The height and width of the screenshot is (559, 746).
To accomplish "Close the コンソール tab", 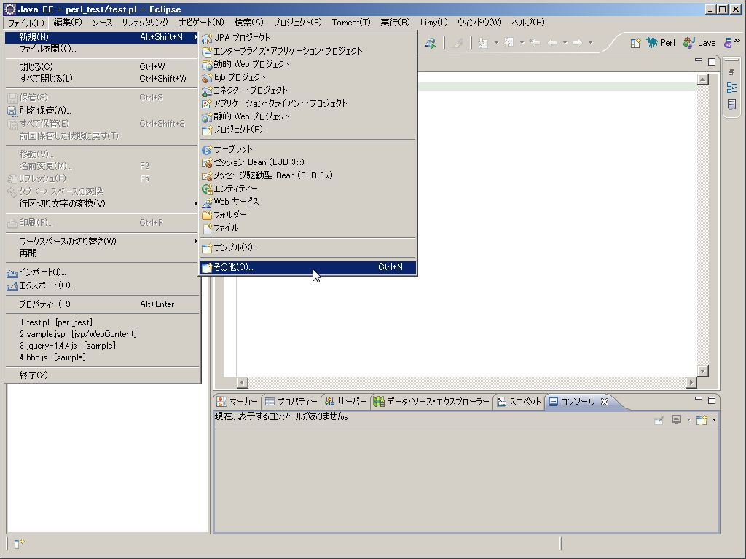I will [x=605, y=402].
